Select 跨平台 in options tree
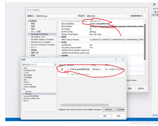The image size is (158, 126). (x=26, y=101)
